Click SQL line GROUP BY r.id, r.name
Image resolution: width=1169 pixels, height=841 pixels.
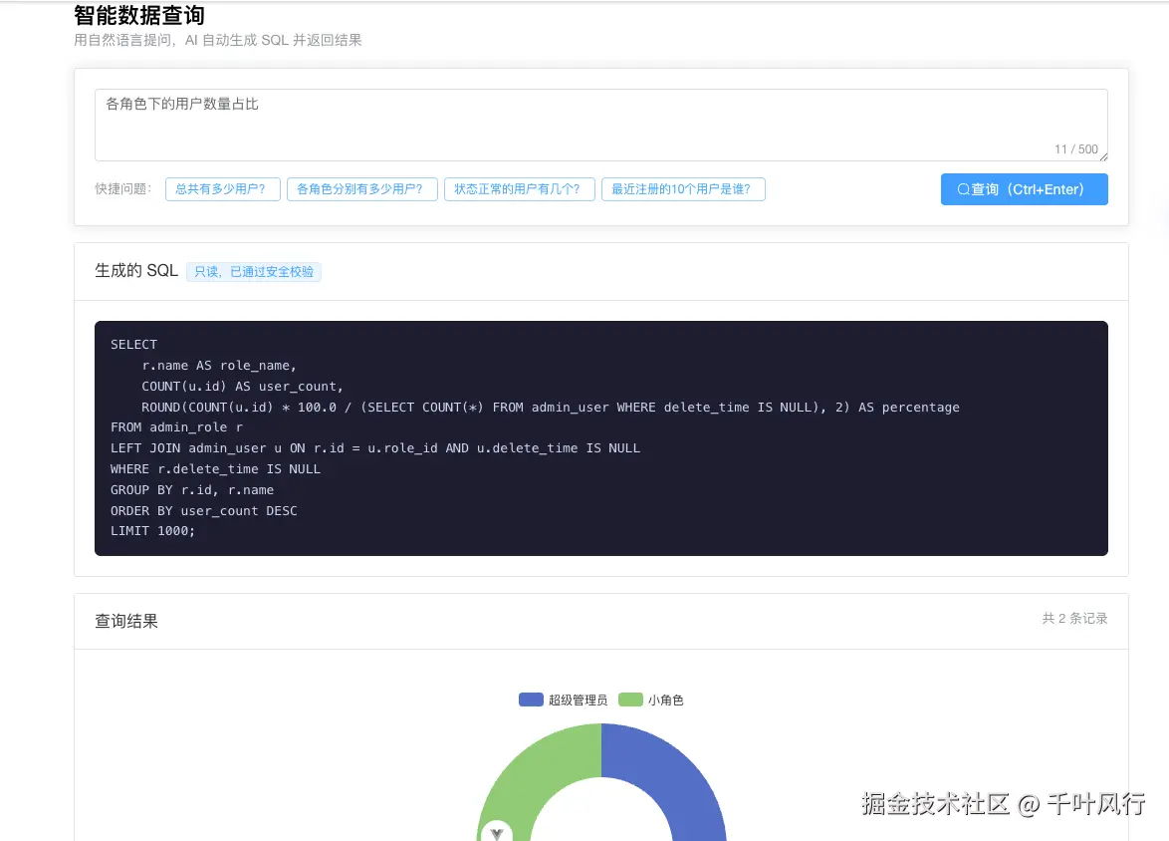tap(192, 489)
